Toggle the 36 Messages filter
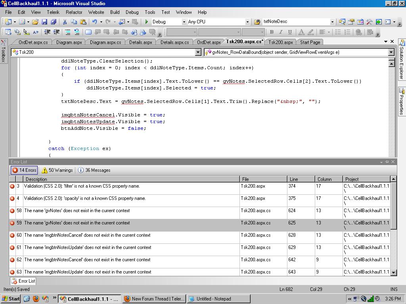Viewport: 406px width, 304px height. pyautogui.click(x=94, y=170)
